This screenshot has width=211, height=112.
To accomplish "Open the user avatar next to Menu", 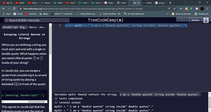I will (206, 20).
